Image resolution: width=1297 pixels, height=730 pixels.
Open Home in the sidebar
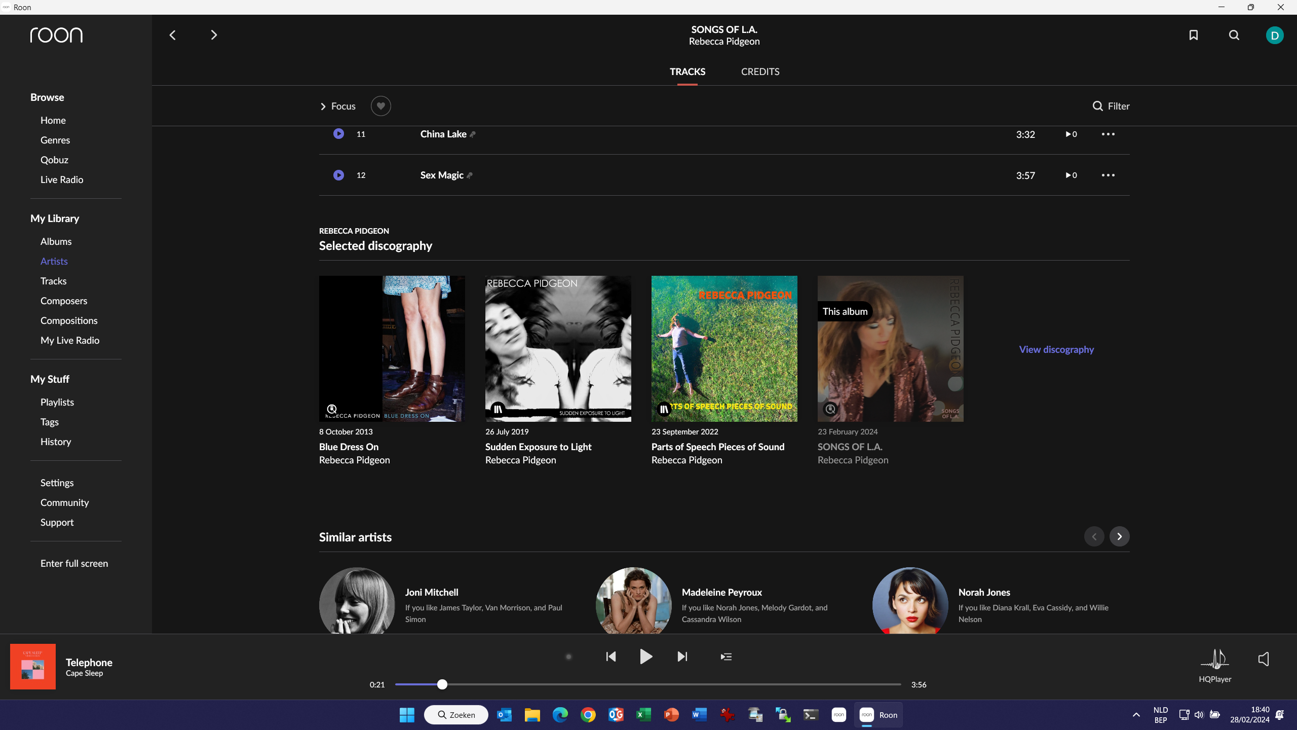(x=53, y=120)
